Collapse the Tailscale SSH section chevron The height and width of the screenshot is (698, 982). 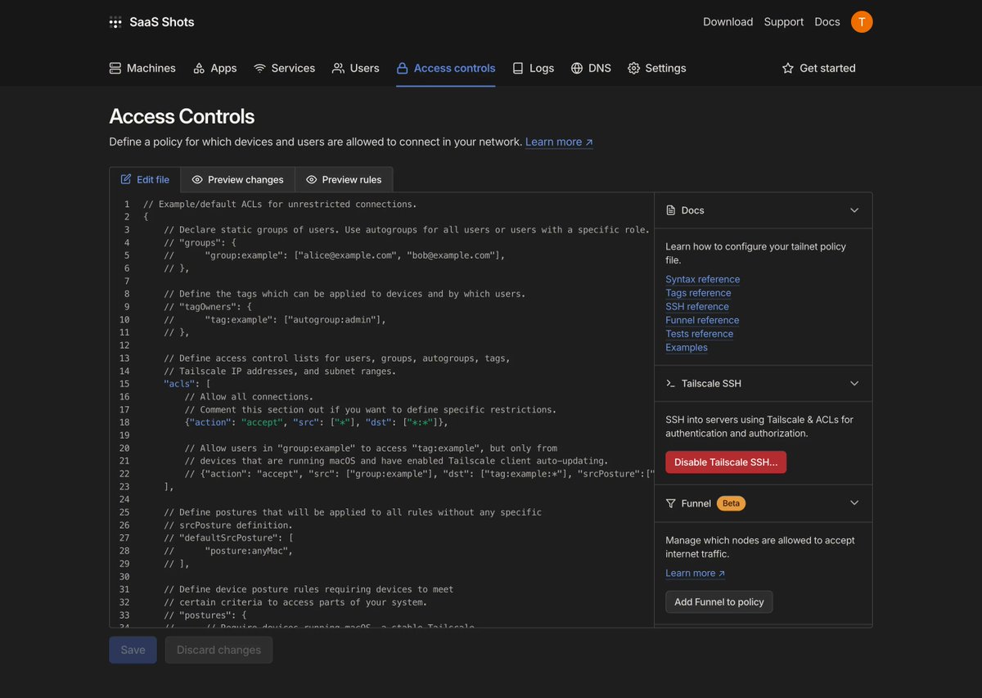(x=854, y=383)
